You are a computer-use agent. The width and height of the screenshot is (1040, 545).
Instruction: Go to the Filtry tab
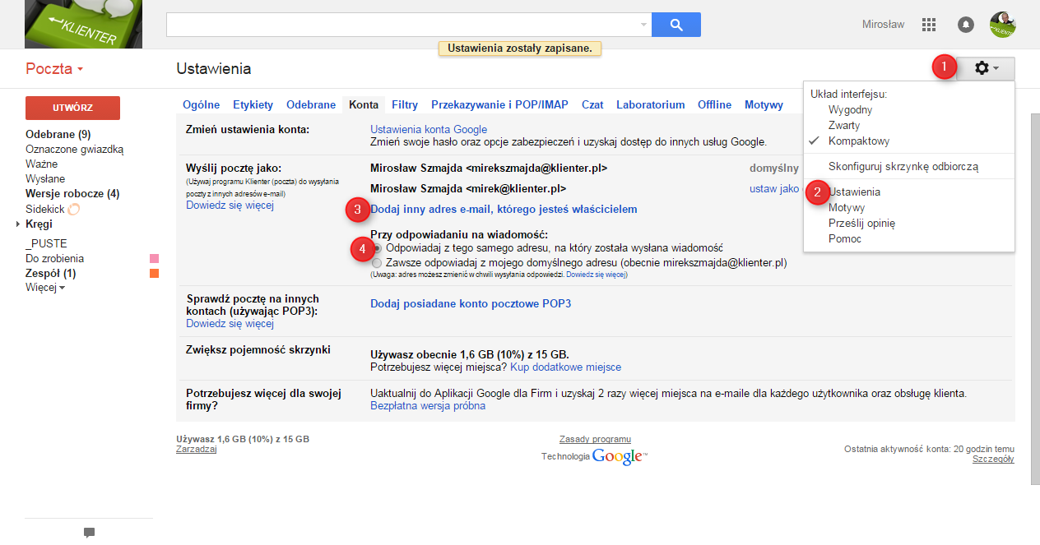(405, 104)
